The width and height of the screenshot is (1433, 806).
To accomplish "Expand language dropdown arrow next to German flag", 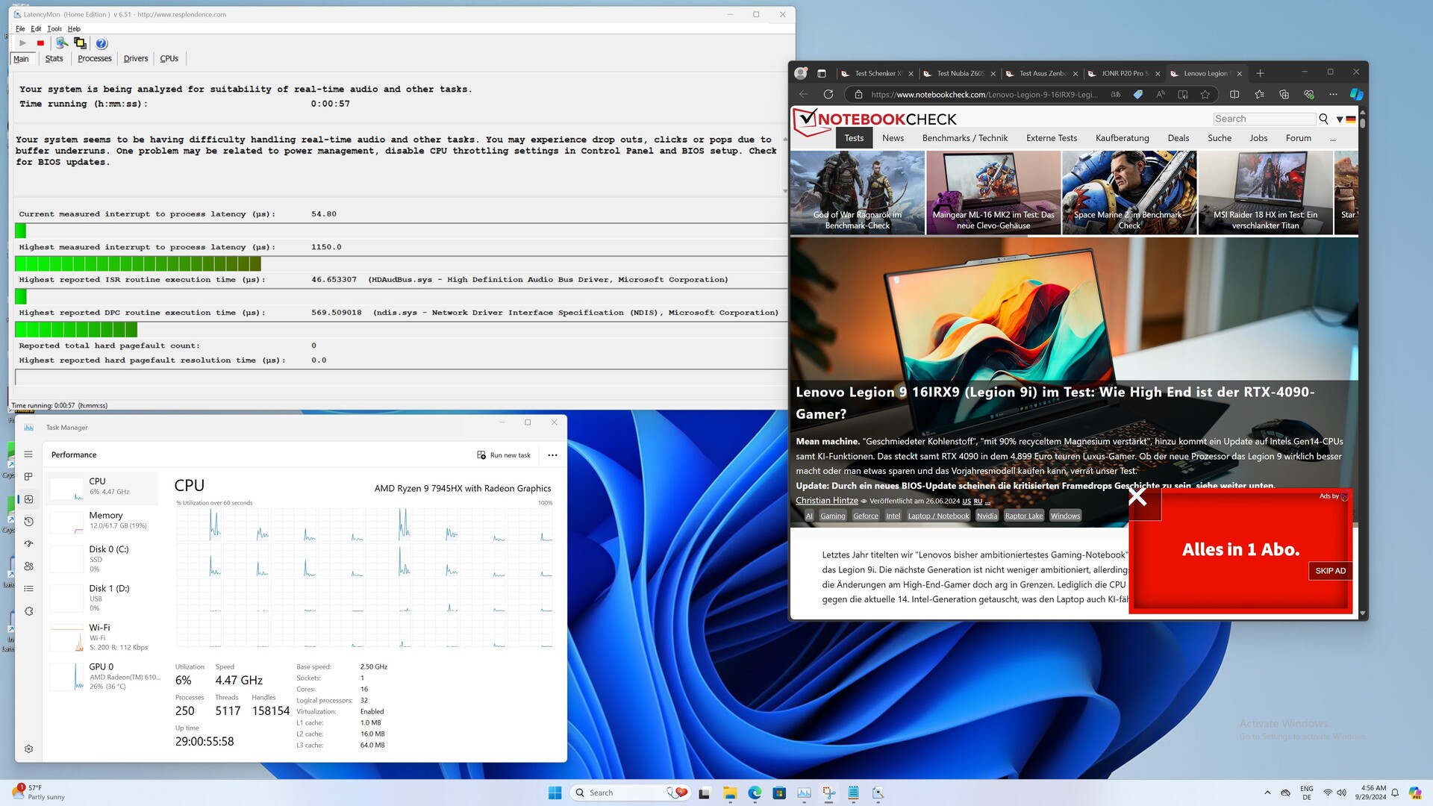I will click(1340, 119).
